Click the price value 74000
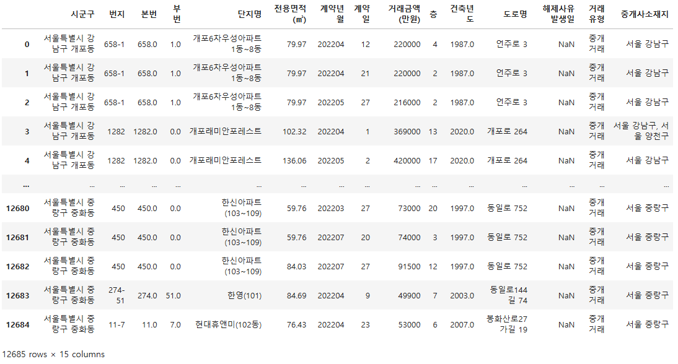 pyautogui.click(x=410, y=238)
